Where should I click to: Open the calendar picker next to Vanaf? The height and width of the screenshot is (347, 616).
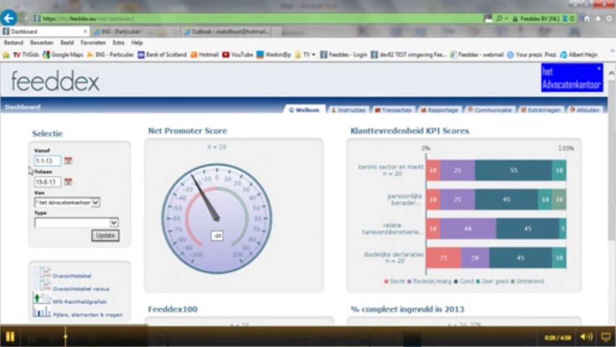pyautogui.click(x=68, y=160)
